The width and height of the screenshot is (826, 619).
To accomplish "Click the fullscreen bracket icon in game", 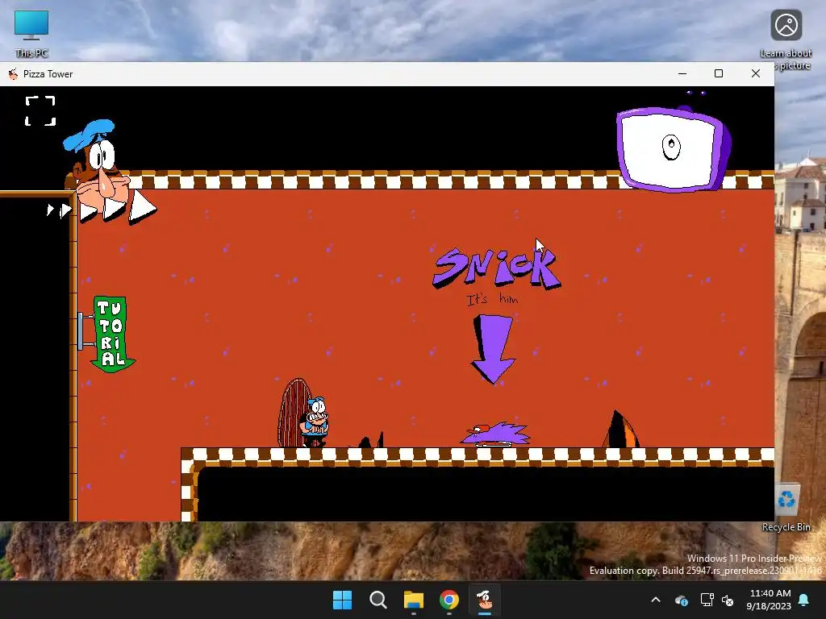I will [x=40, y=110].
